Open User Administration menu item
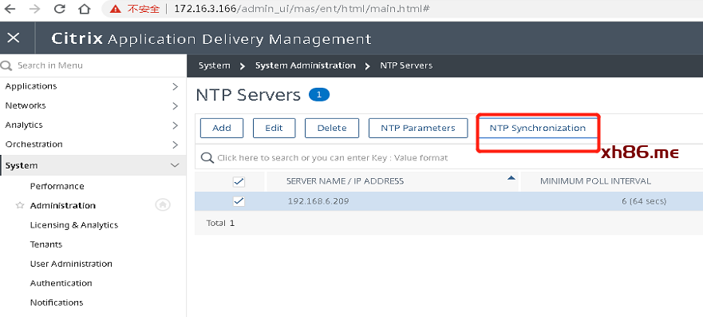The image size is (703, 317). coord(71,264)
